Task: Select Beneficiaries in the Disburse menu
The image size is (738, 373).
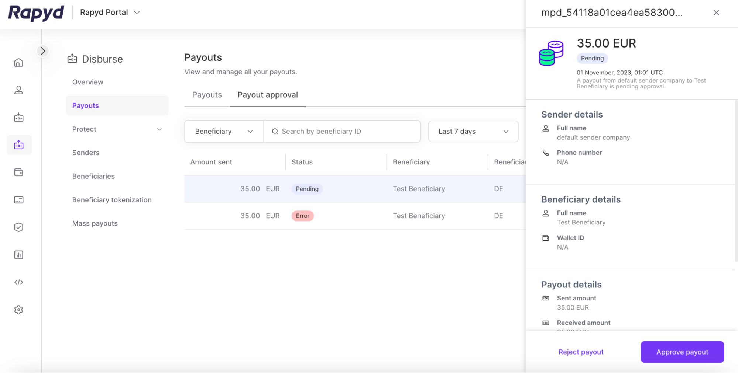Action: point(93,176)
